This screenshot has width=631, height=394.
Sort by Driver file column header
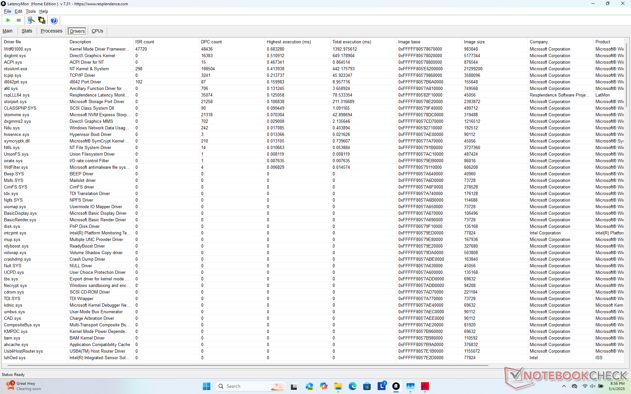pyautogui.click(x=35, y=42)
